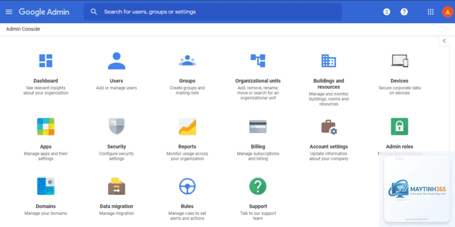Open the Security shield icon
The width and height of the screenshot is (455, 227).
(x=116, y=127)
